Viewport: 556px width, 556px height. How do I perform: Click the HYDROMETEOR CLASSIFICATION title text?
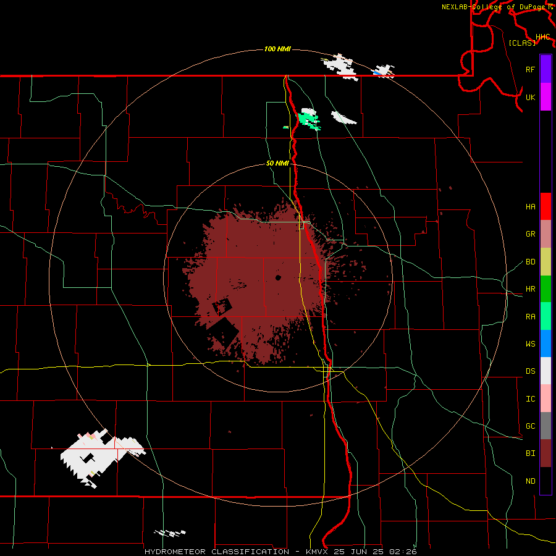pyautogui.click(x=217, y=552)
